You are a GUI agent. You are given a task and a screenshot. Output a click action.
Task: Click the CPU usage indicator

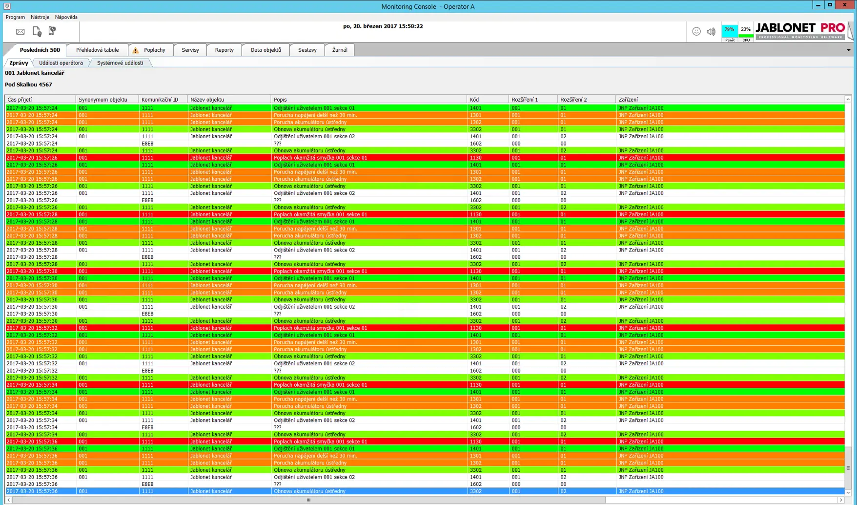tap(746, 33)
